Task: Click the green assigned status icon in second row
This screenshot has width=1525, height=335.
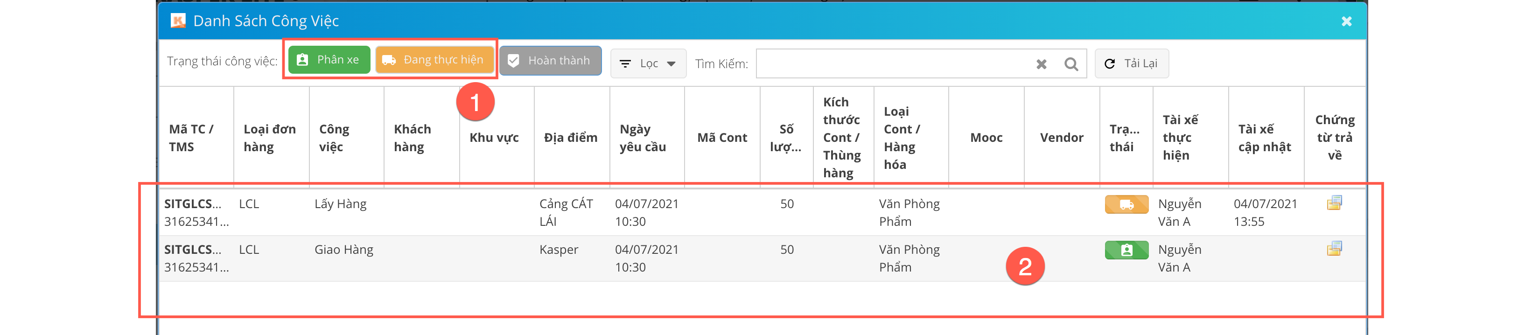Action: pos(1126,251)
